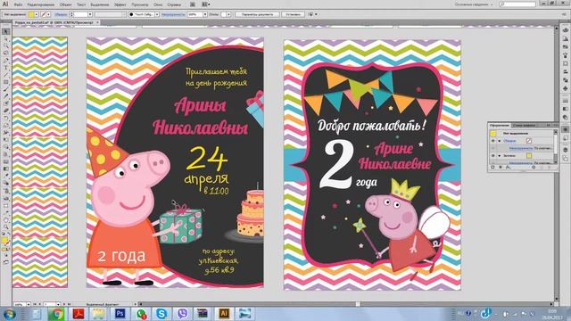The height and width of the screenshot is (321, 571).
Task: Close the open document tab
Action: coord(97,22)
